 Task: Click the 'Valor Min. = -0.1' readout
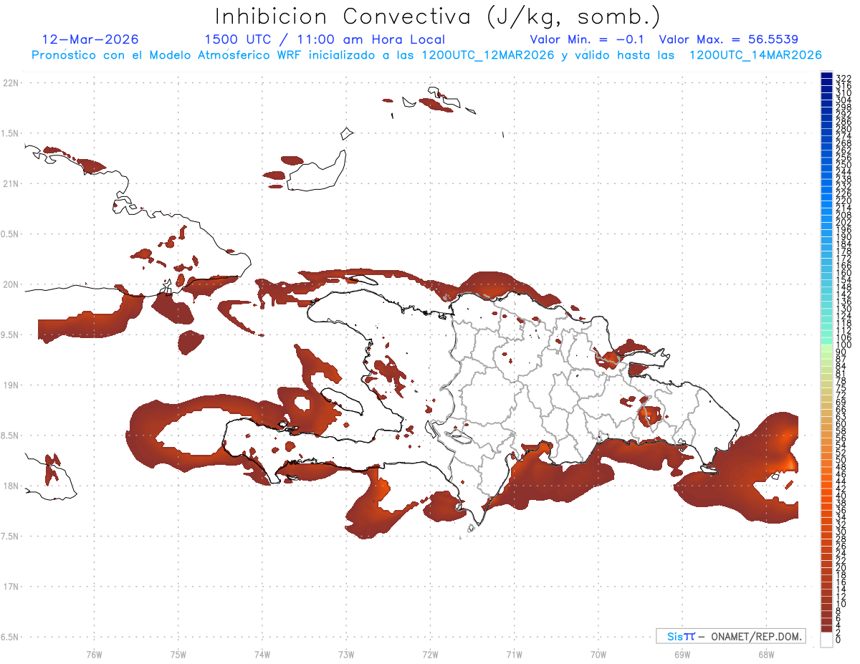pos(587,39)
